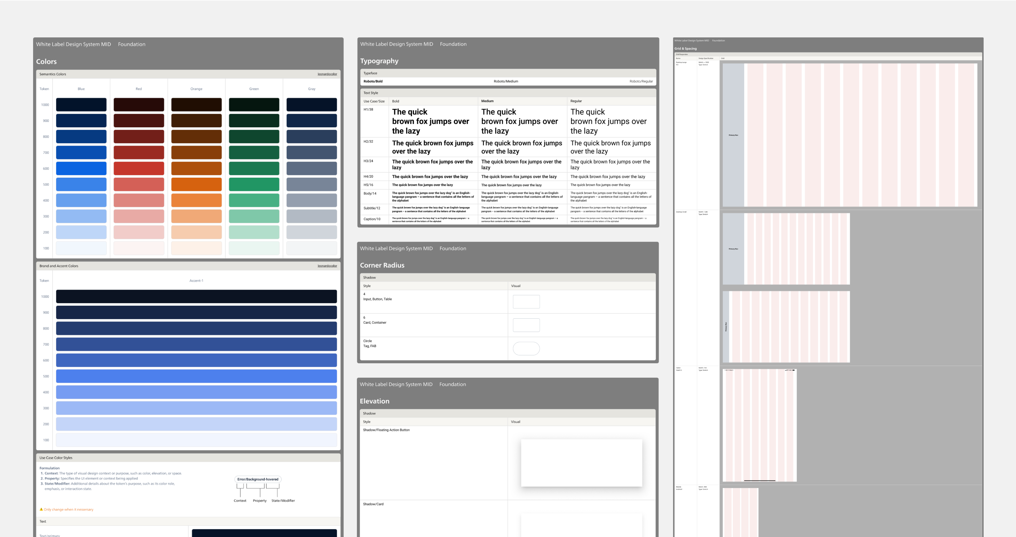Select the Accent-1 500 color bar
The width and height of the screenshot is (1016, 537).
(x=196, y=376)
